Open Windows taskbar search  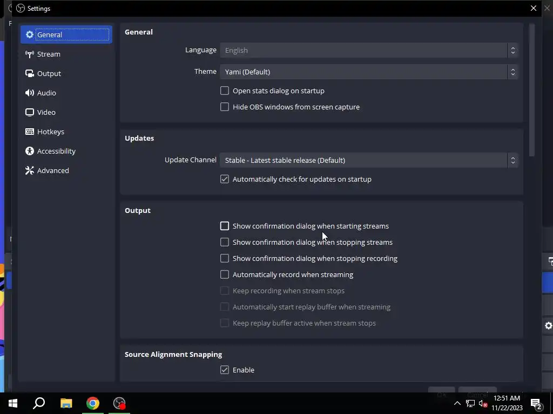click(x=39, y=403)
